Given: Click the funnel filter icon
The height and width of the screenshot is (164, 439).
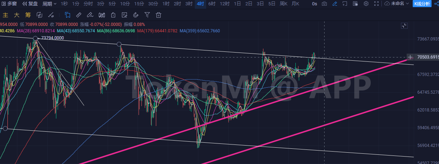Looking at the screenshot, I should pos(147,15).
